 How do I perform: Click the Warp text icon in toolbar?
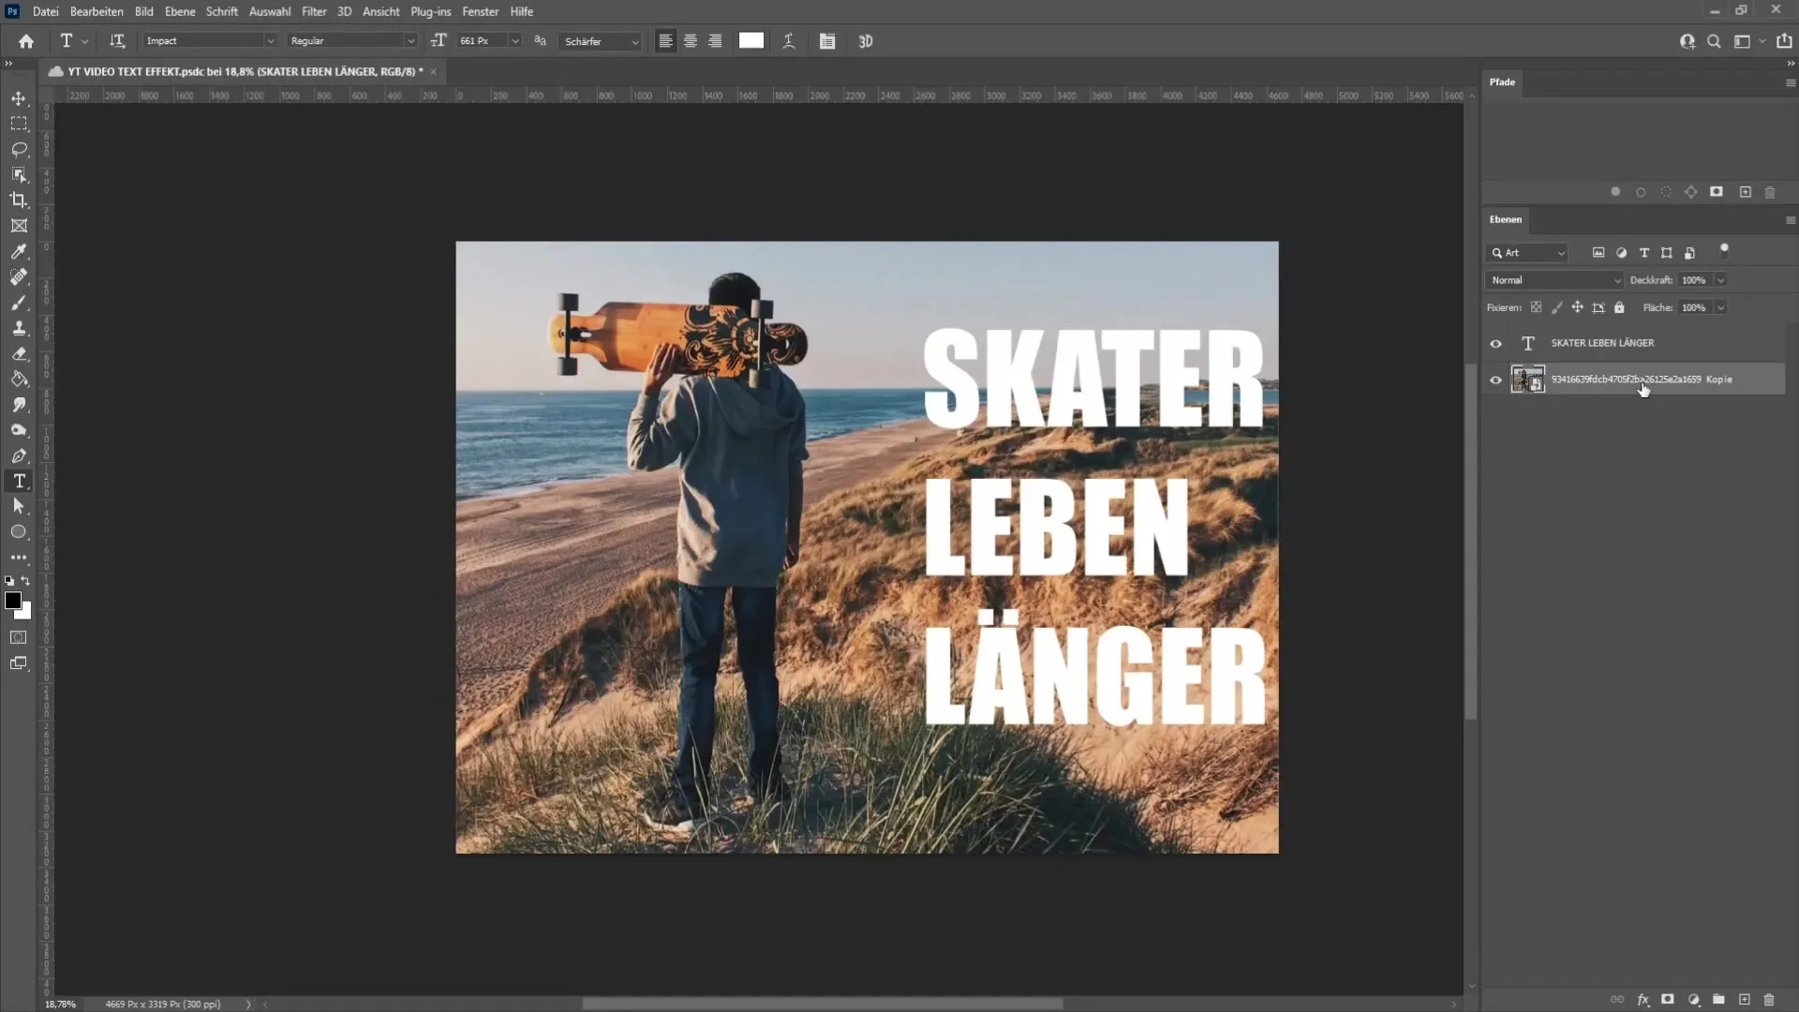(790, 41)
